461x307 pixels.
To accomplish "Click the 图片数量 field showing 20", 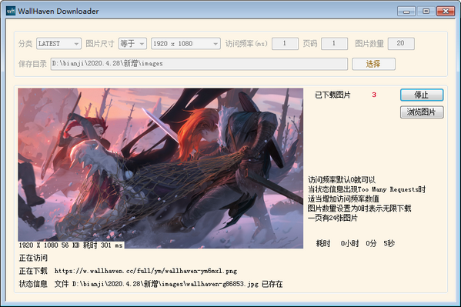I will tap(401, 44).
